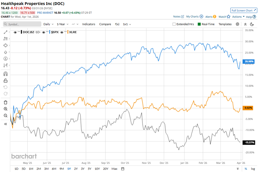Image resolution: width=259 pixels, height=172 pixels.
Task: Enable the Extended Hrs checkbox
Action: pyautogui.click(x=174, y=24)
